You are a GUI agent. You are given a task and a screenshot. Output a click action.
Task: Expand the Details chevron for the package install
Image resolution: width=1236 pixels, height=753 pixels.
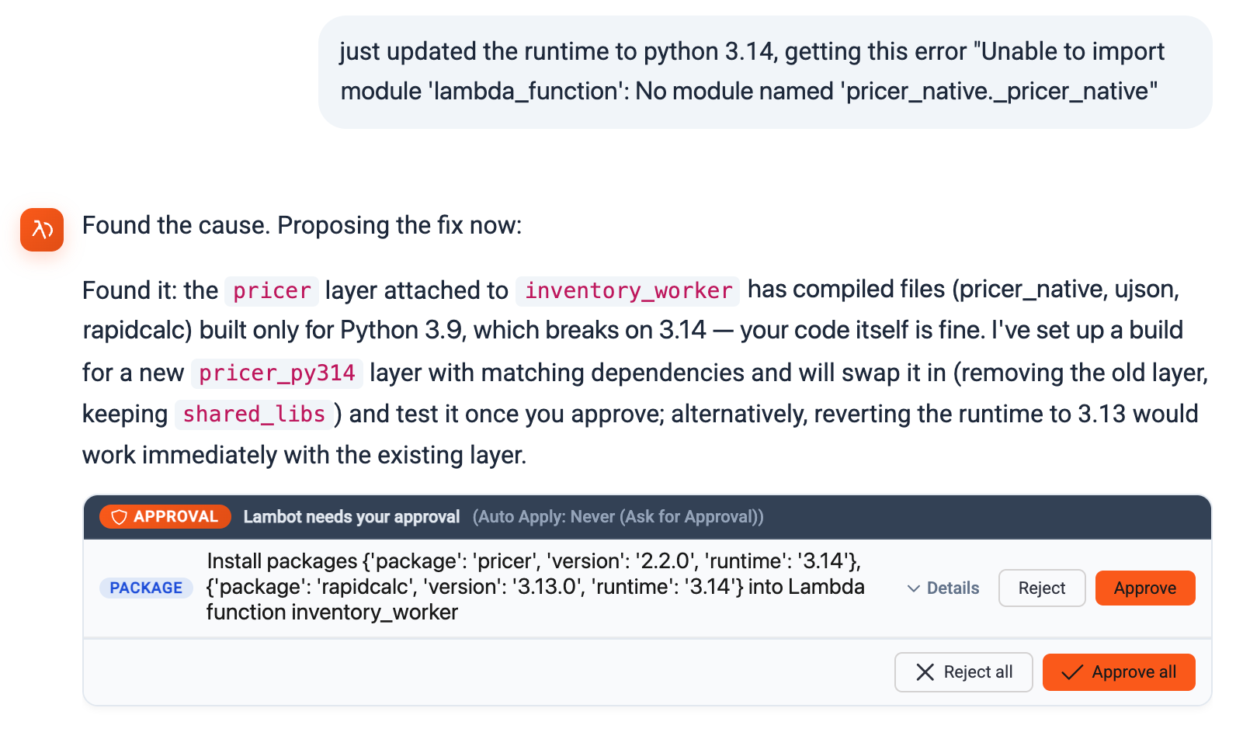[x=943, y=588]
